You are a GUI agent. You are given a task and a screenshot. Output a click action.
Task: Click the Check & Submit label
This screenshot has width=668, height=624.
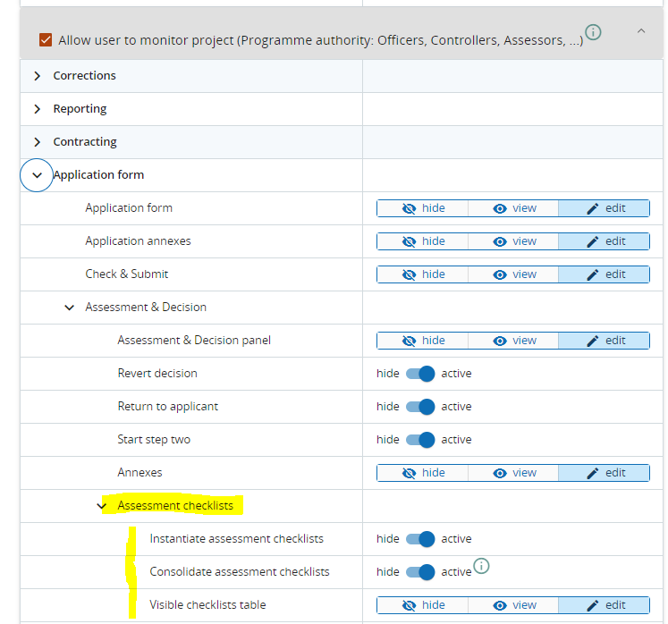126,274
